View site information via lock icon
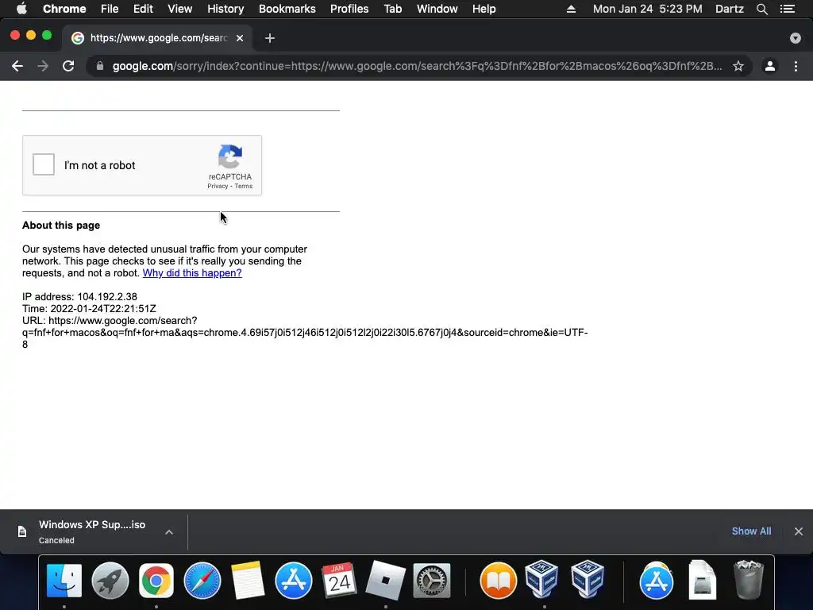 coord(99,66)
